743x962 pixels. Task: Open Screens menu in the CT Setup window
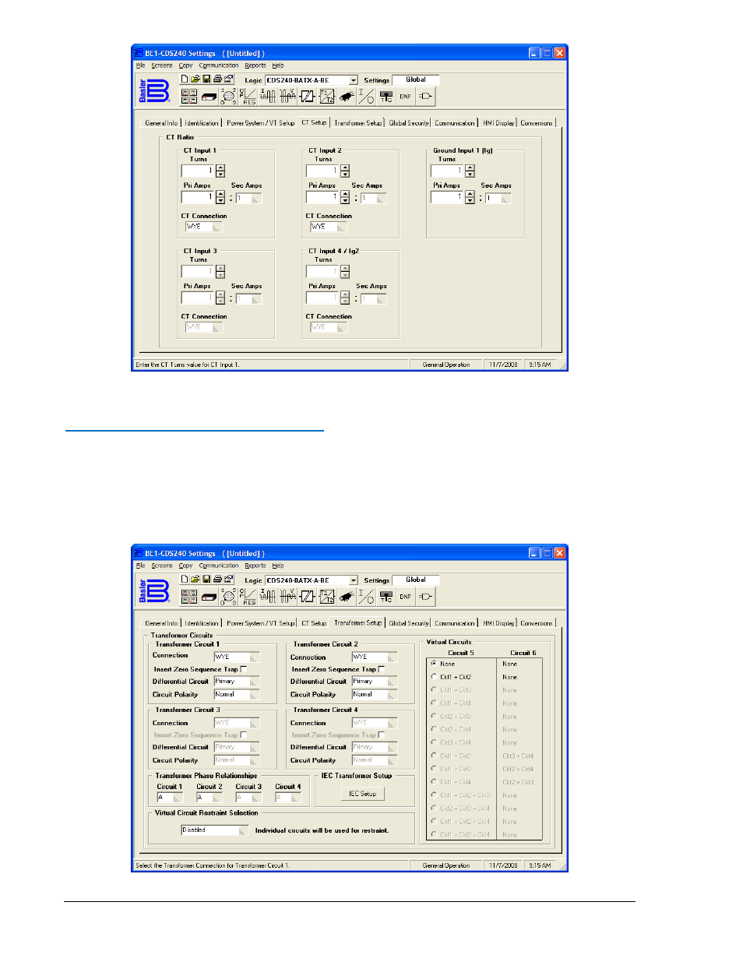(162, 65)
